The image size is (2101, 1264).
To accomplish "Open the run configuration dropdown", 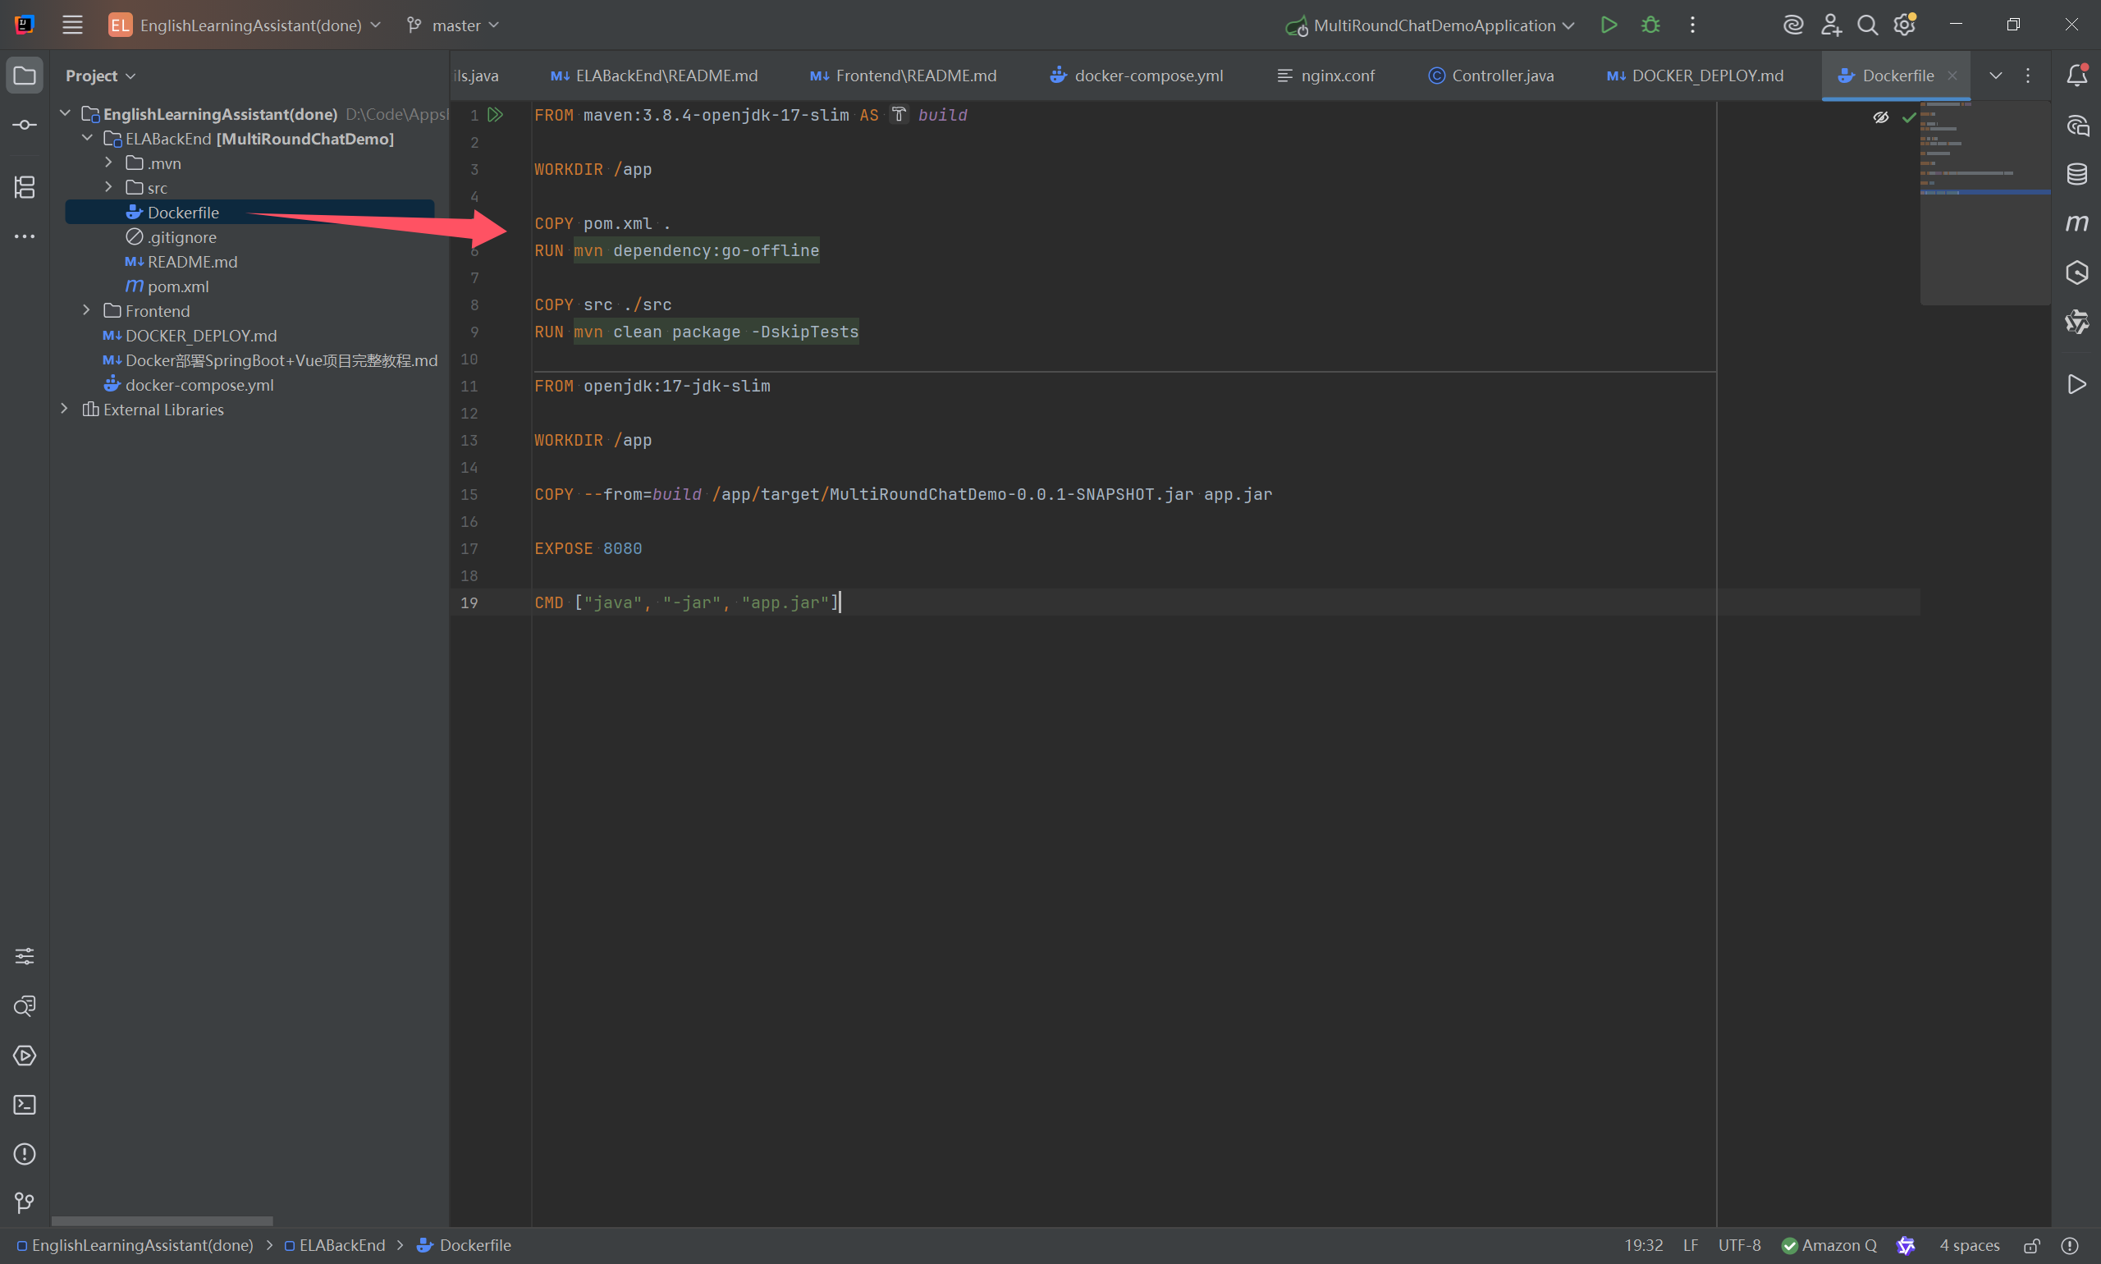I will [1430, 25].
